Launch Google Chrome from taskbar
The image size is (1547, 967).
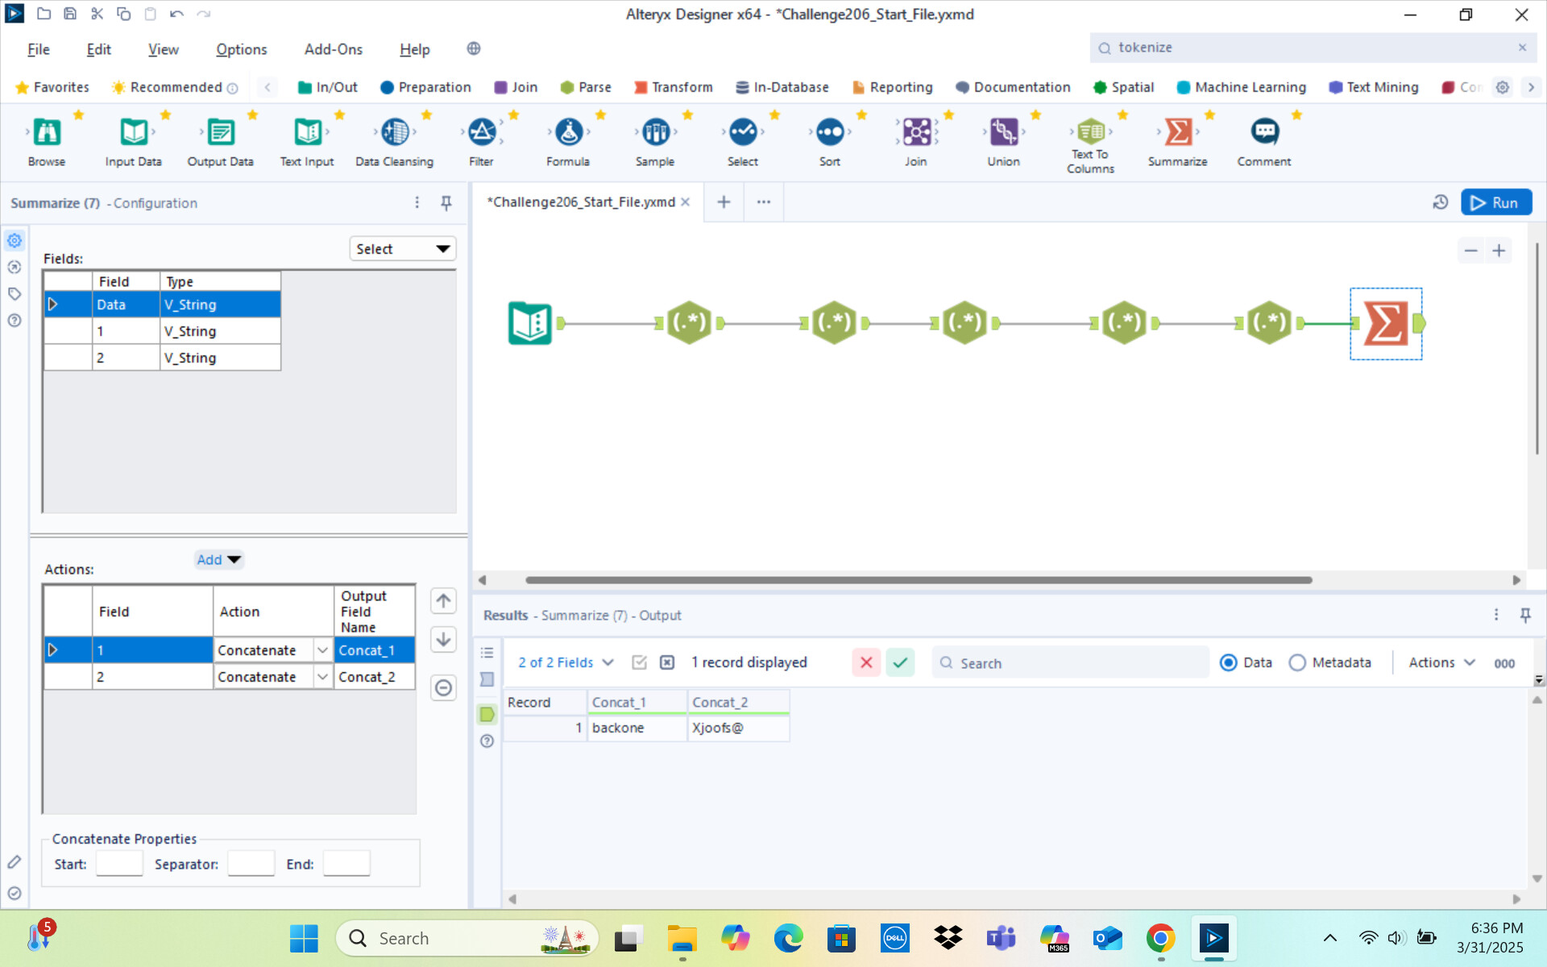(1160, 938)
